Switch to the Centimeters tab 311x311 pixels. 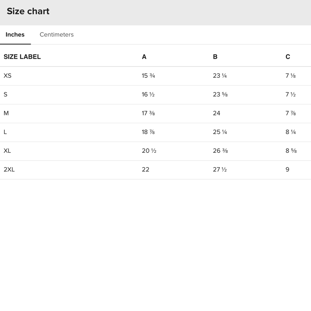point(56,35)
